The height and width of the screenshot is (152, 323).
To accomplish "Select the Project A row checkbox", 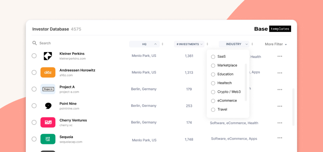I will coord(34,89).
